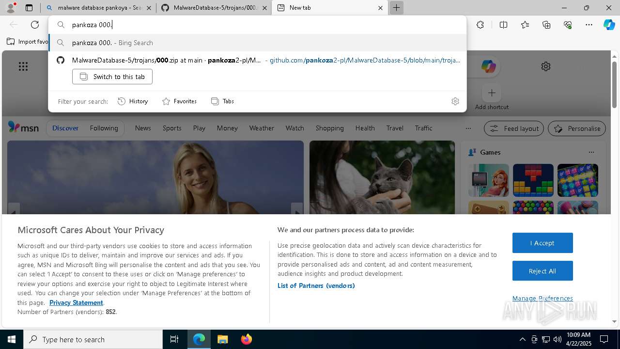Click Reject All privacy button

click(542, 271)
